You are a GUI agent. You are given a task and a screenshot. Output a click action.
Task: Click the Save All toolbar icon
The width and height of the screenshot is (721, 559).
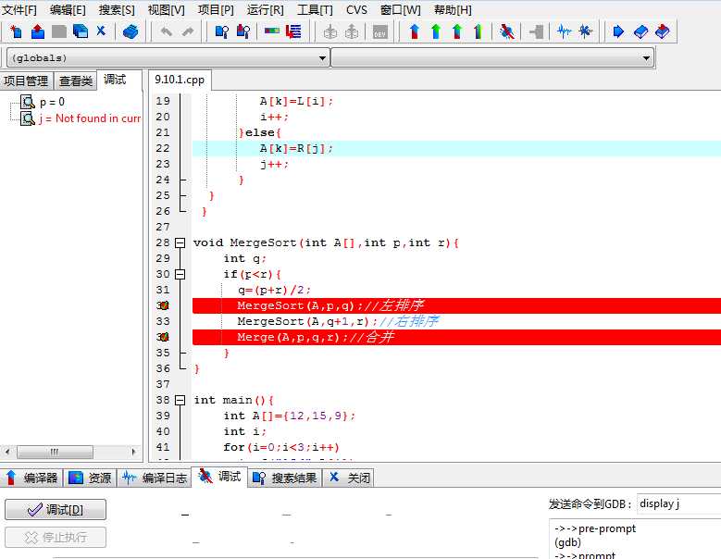pyautogui.click(x=81, y=31)
